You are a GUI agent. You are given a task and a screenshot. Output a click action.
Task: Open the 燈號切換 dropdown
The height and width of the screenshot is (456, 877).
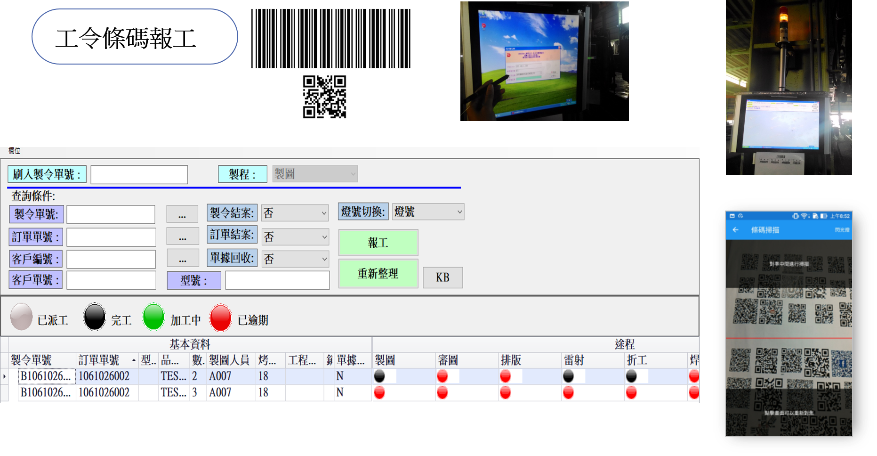click(x=428, y=212)
